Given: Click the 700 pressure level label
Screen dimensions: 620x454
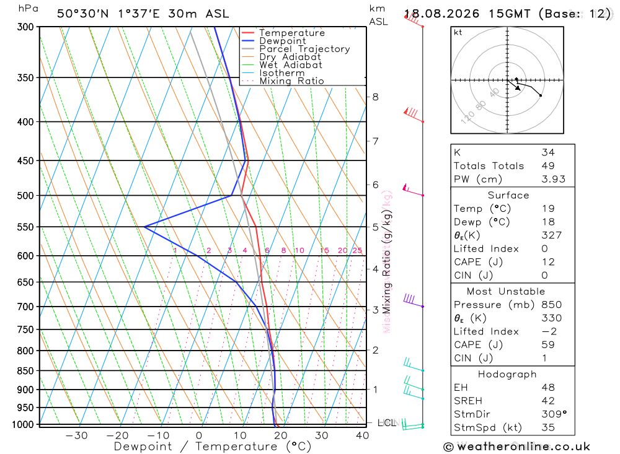Looking at the screenshot, I should [25, 307].
